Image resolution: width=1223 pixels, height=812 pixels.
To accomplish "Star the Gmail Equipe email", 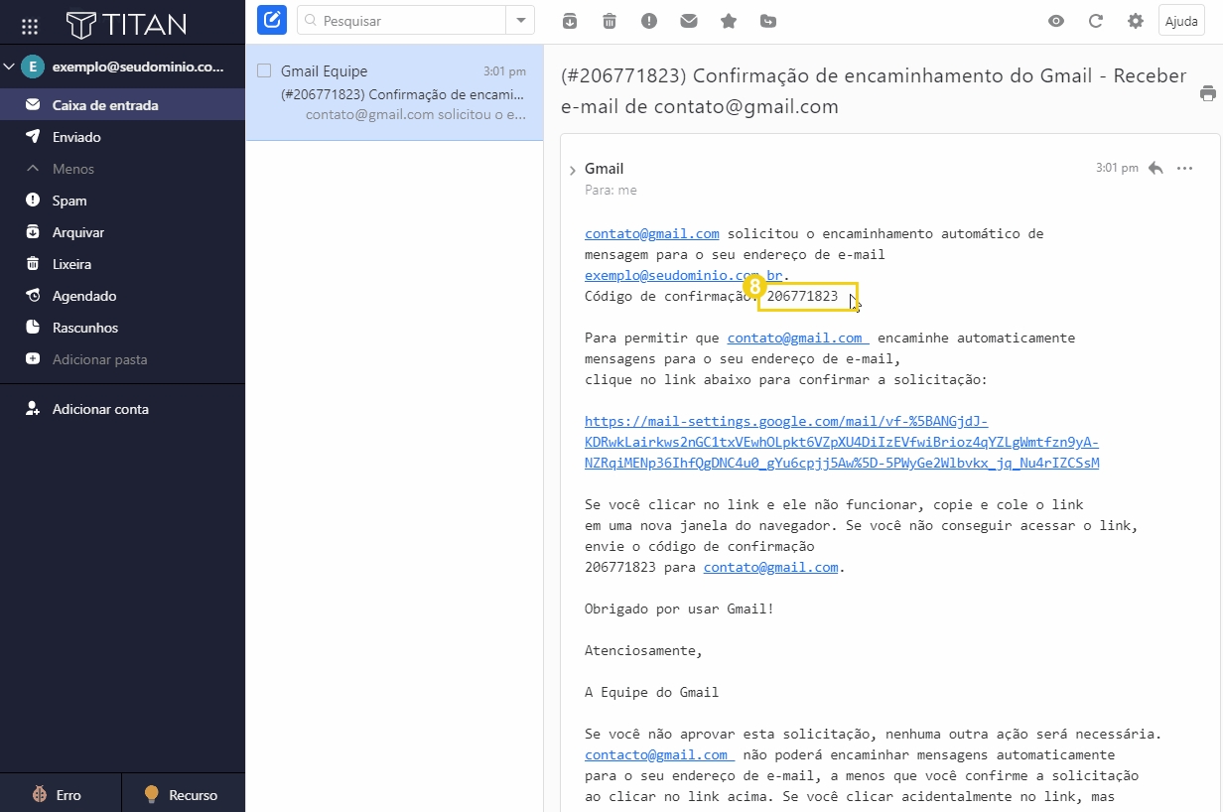I will pyautogui.click(x=728, y=19).
